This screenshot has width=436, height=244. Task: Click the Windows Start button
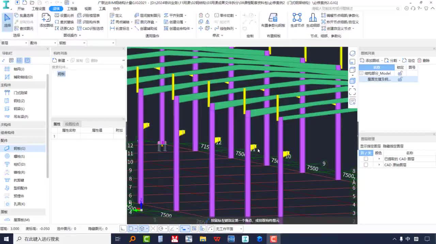click(x=6, y=239)
